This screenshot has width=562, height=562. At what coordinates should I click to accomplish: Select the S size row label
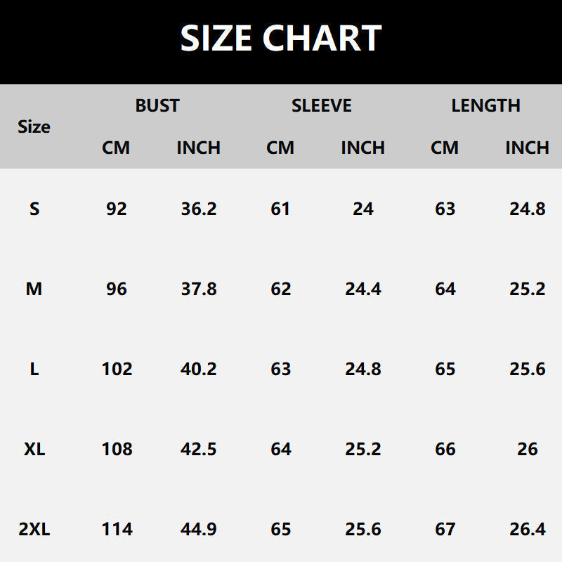34,209
